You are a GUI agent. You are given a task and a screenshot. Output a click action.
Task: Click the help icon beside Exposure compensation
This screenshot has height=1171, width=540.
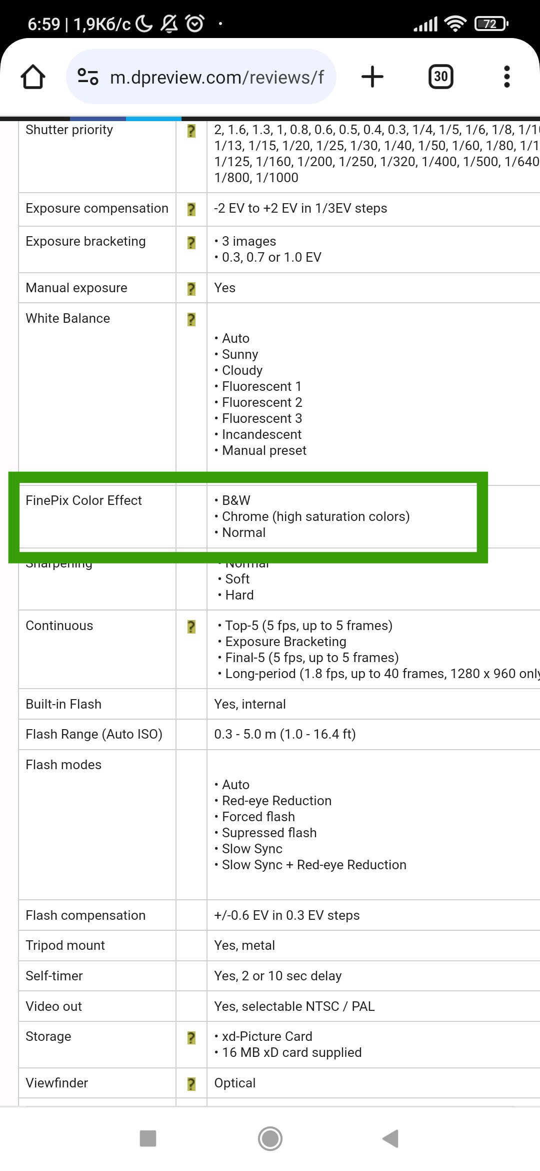tap(191, 209)
